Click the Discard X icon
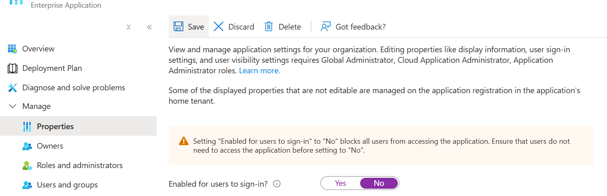607x196 pixels. [219, 27]
